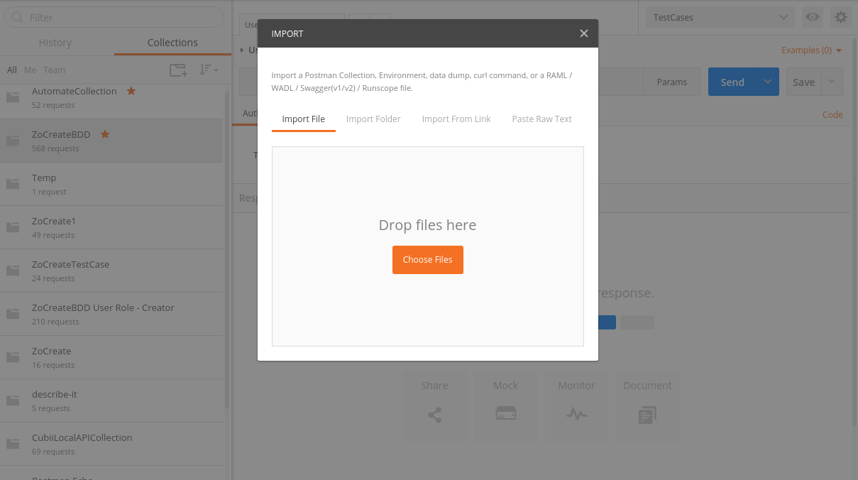The width and height of the screenshot is (858, 480).
Task: Switch to Import File tab
Action: 303,119
